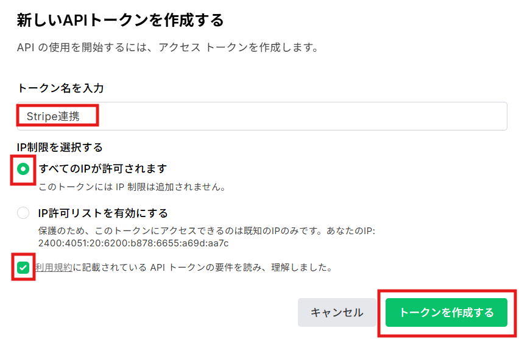Click the green selected radio dot icon
This screenshot has width=519, height=339.
23,169
